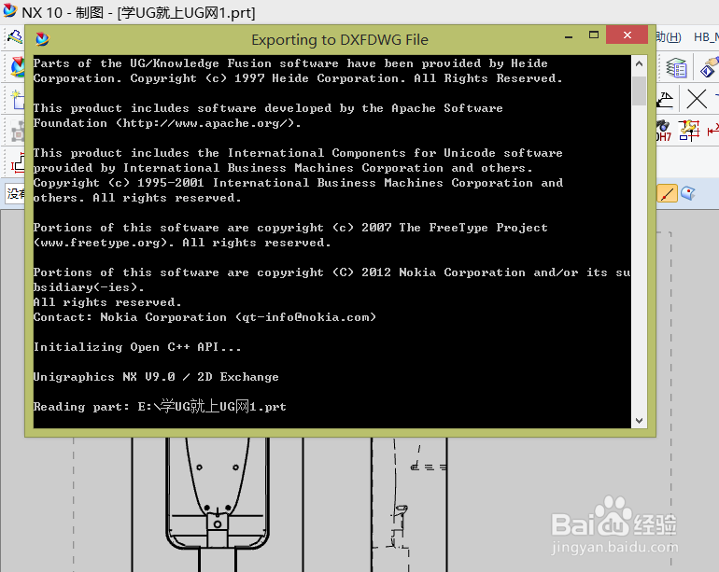Click the hand-pointing diamond icon in NX toolbar
The width and height of the screenshot is (719, 572).
tap(710, 68)
